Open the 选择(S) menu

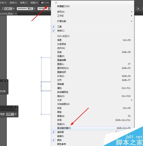tap(13, 3)
